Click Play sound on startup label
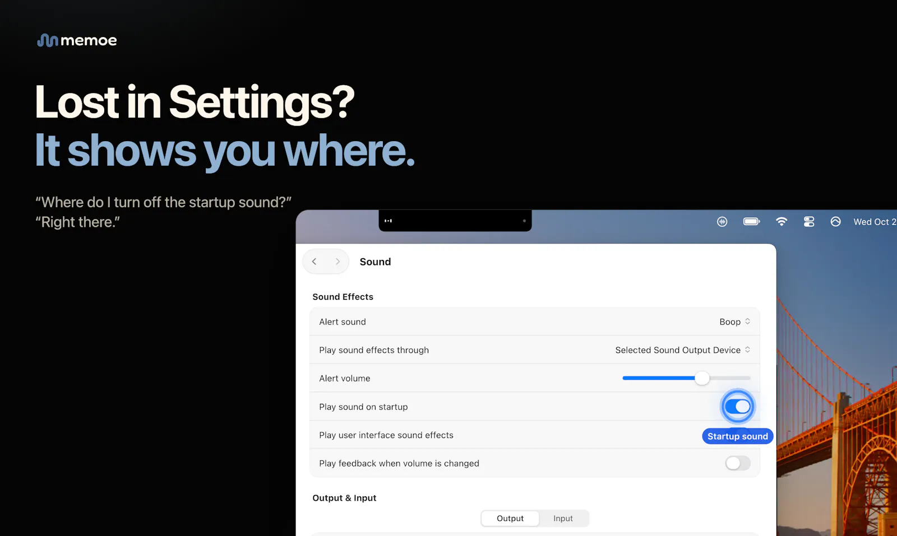Image resolution: width=897 pixels, height=536 pixels. coord(363,407)
